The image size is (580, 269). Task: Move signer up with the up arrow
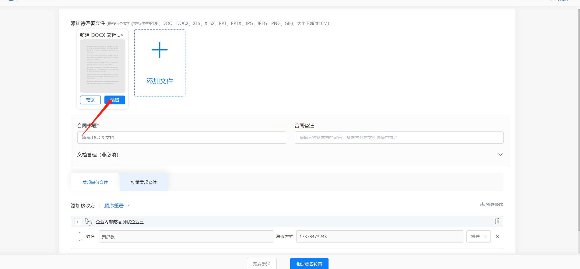pyautogui.click(x=80, y=233)
